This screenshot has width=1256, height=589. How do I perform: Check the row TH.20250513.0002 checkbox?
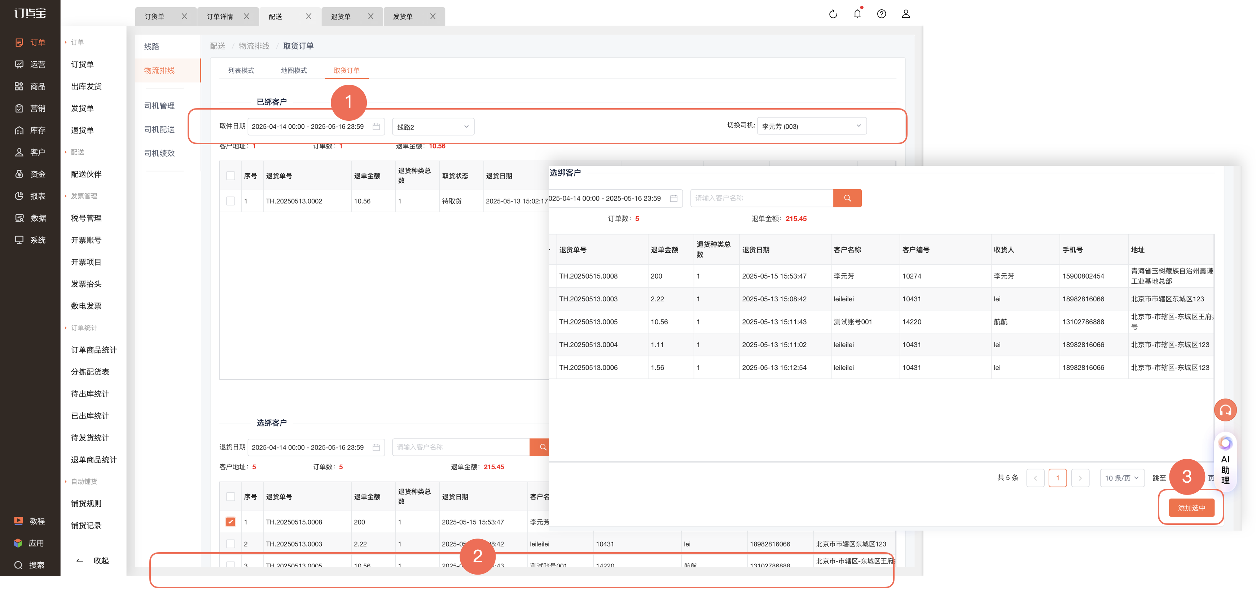(x=230, y=201)
